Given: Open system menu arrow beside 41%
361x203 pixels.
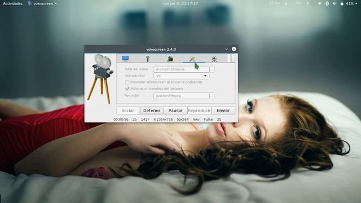Looking at the screenshot, I should 356,4.
